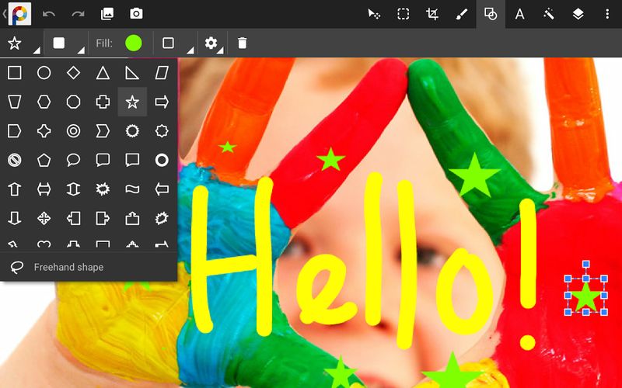Click the selected green star on canvas
The height and width of the screenshot is (388, 622).
click(x=586, y=296)
